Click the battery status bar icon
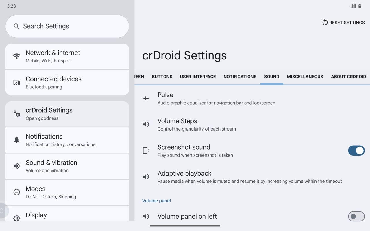The height and width of the screenshot is (231, 370). pos(360,6)
